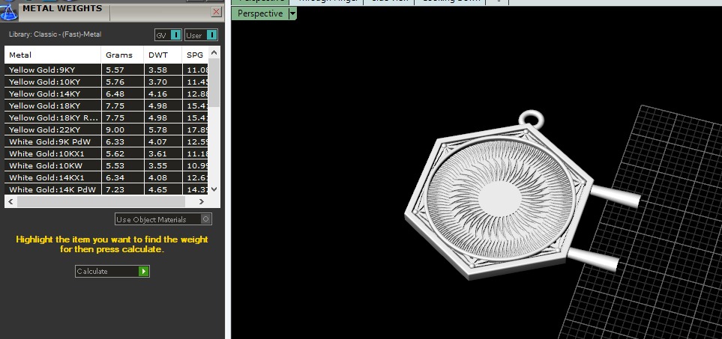The height and width of the screenshot is (339, 722).
Task: Click DWT value 4.16 for 14KY
Action: 157,94
